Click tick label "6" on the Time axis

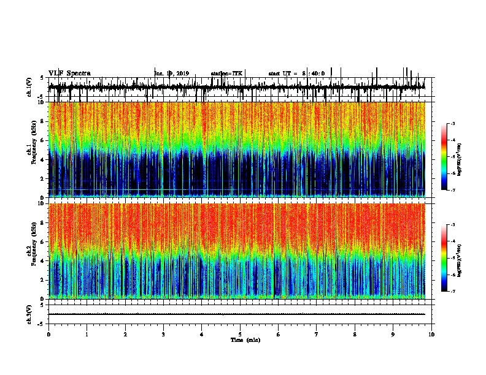point(279,335)
